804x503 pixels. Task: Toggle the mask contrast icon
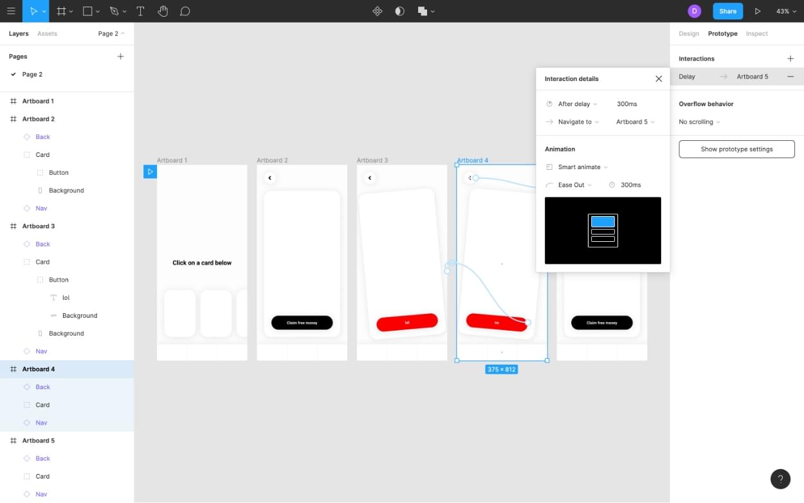tap(399, 11)
